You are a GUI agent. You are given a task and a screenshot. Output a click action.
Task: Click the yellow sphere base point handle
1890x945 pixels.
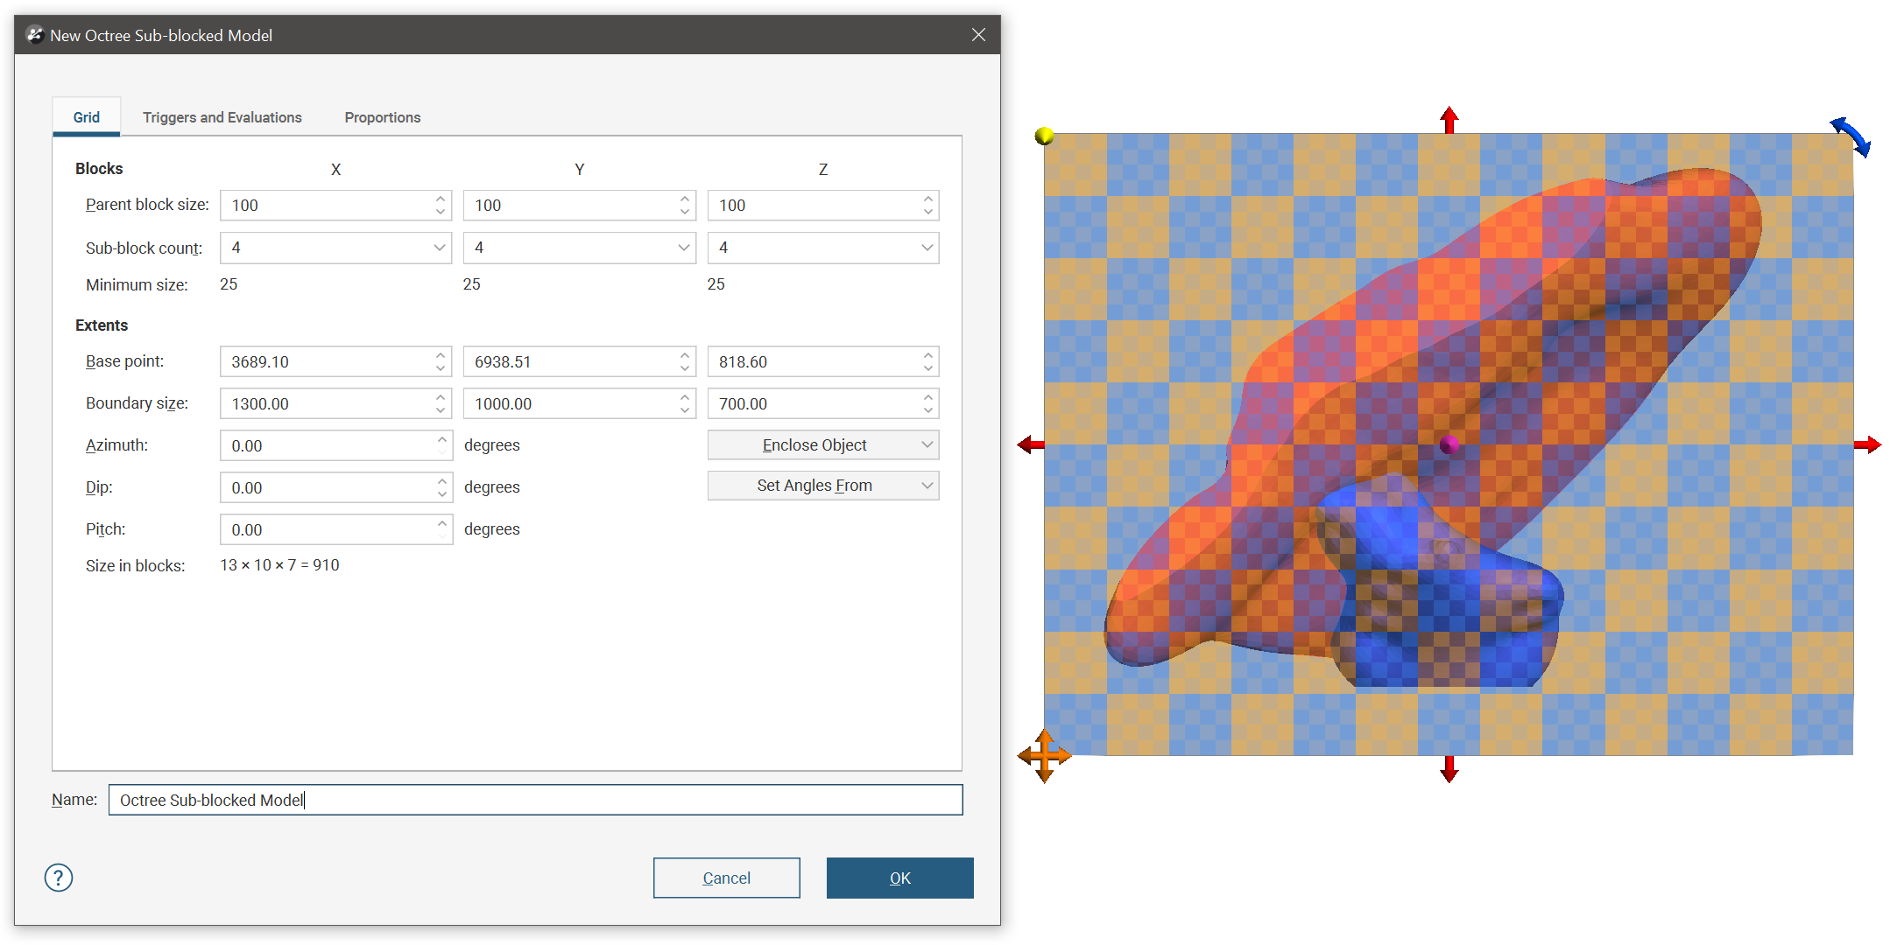click(1043, 136)
